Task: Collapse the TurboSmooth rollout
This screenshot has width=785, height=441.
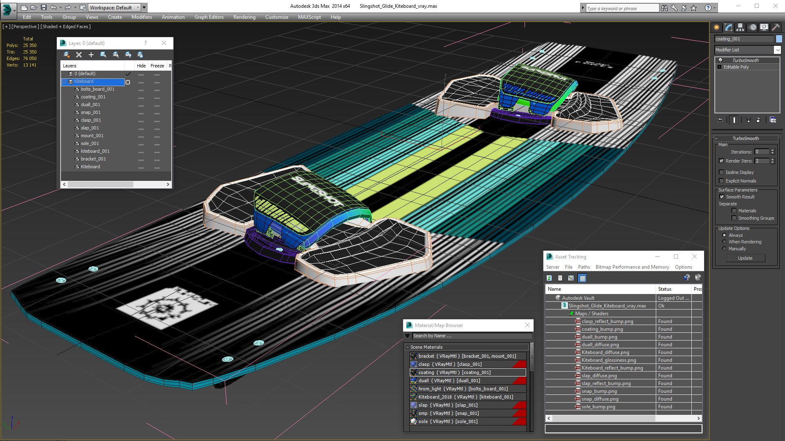Action: [716, 138]
